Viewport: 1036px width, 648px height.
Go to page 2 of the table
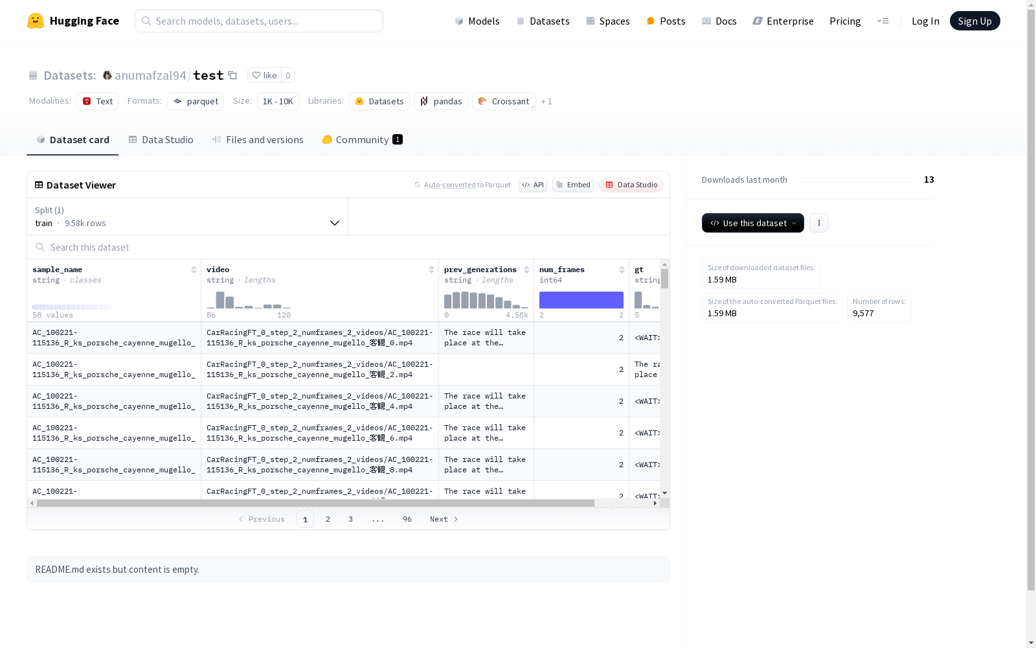[x=328, y=519]
